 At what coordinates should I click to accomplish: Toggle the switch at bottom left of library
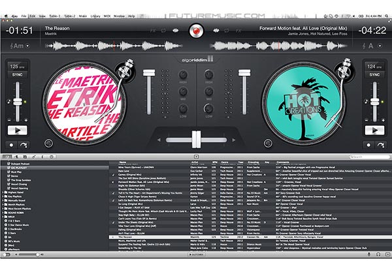pyautogui.click(x=7, y=254)
